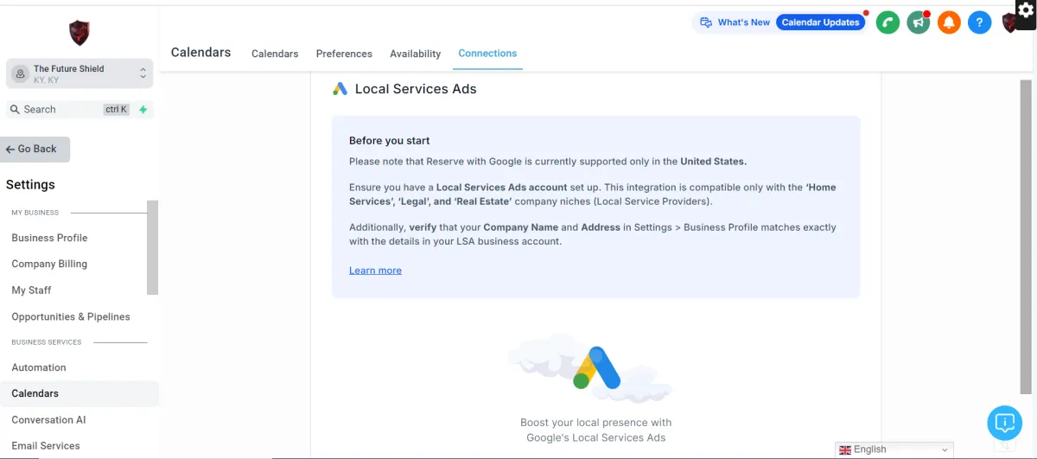Click the Local Services Ads heading

pos(416,89)
